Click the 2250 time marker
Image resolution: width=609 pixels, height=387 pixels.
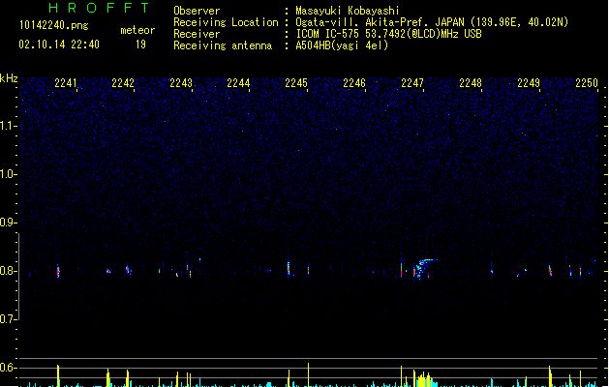point(587,83)
